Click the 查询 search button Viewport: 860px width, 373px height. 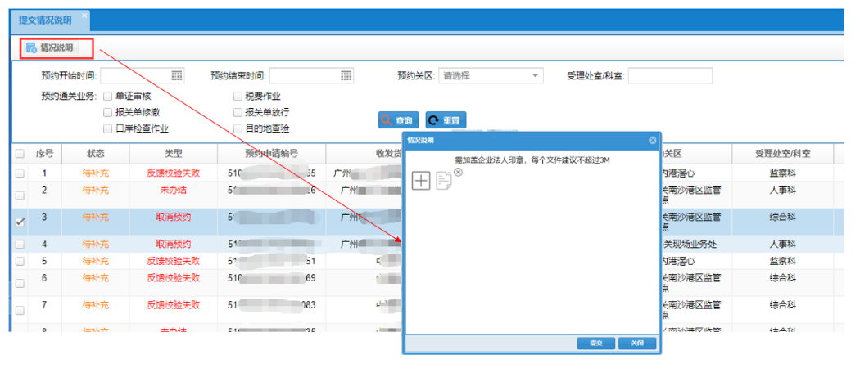(x=399, y=120)
